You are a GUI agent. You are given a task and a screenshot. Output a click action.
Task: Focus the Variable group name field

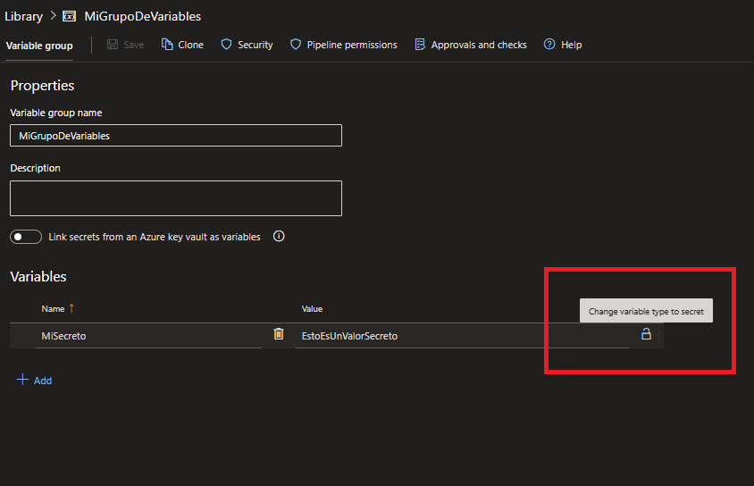tap(175, 136)
